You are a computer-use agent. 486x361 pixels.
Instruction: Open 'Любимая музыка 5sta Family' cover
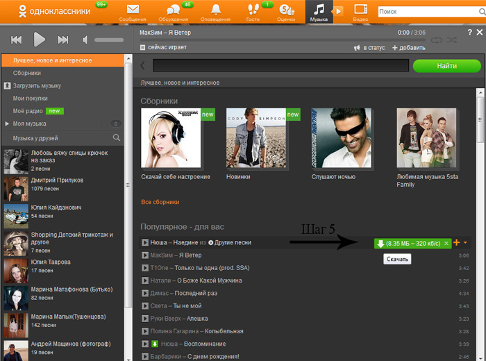426,137
